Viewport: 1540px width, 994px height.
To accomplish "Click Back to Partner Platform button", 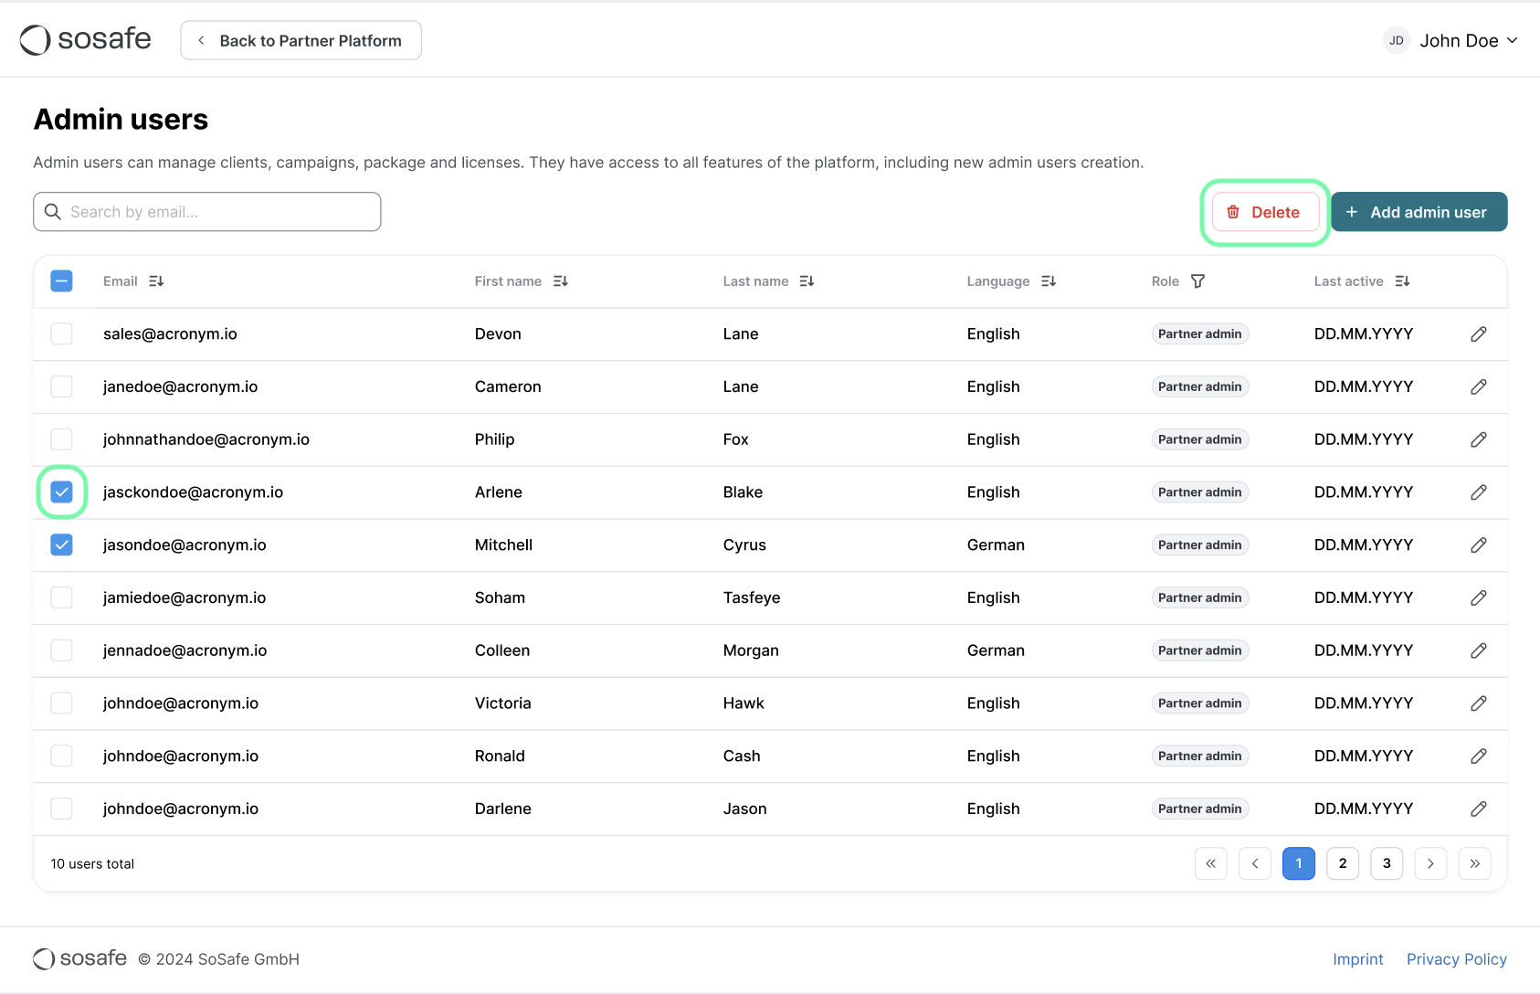I will (x=301, y=40).
